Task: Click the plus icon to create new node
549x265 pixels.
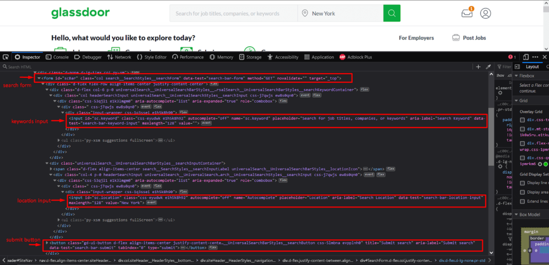Action: (x=478, y=67)
